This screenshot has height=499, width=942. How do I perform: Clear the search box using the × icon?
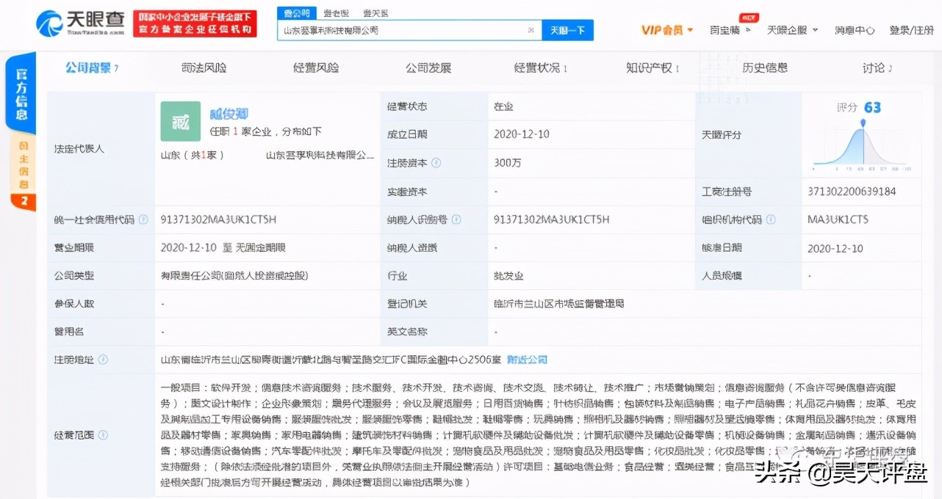click(x=531, y=30)
